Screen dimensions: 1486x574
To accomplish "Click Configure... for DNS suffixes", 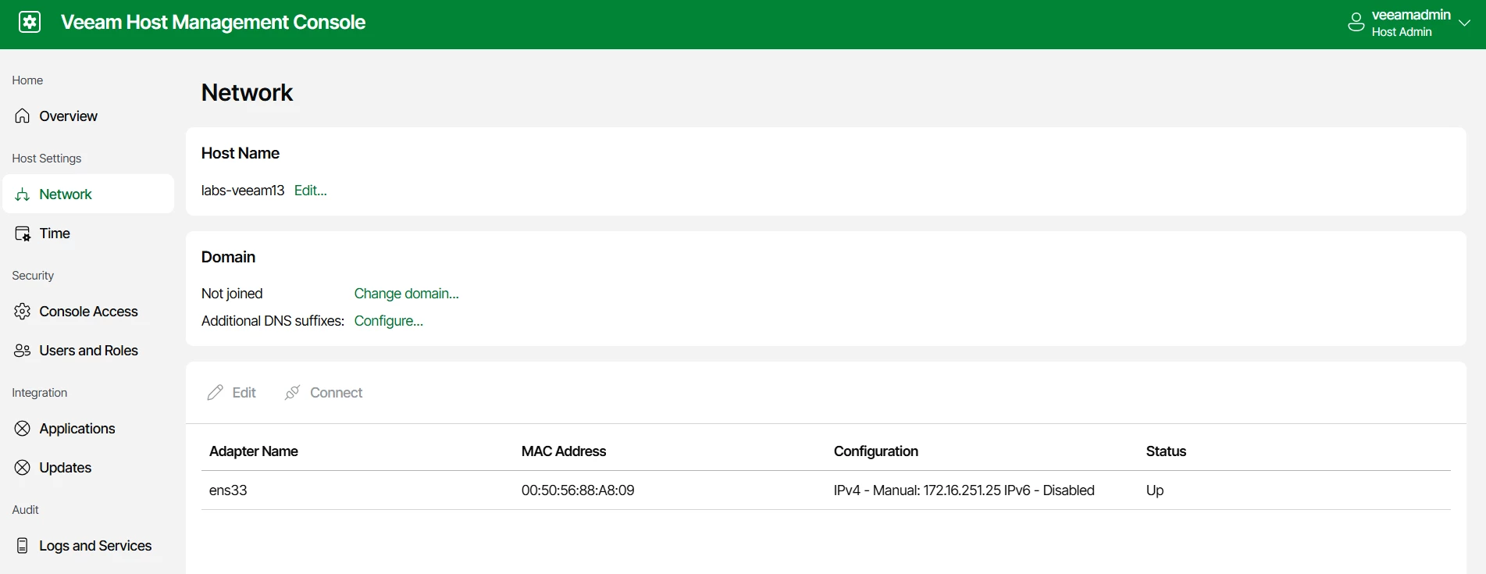I will [x=388, y=321].
